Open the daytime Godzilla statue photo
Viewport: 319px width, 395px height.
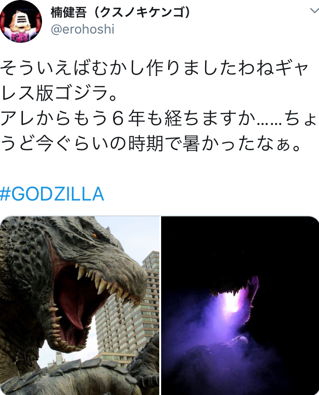tap(79, 305)
